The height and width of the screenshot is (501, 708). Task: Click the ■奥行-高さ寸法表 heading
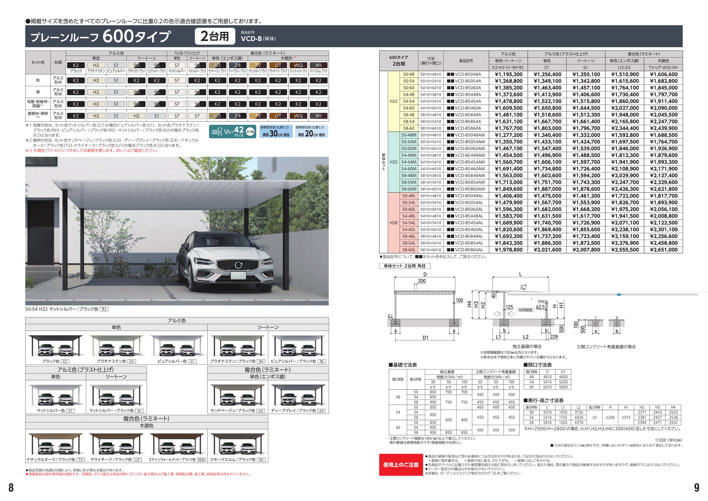click(x=544, y=400)
